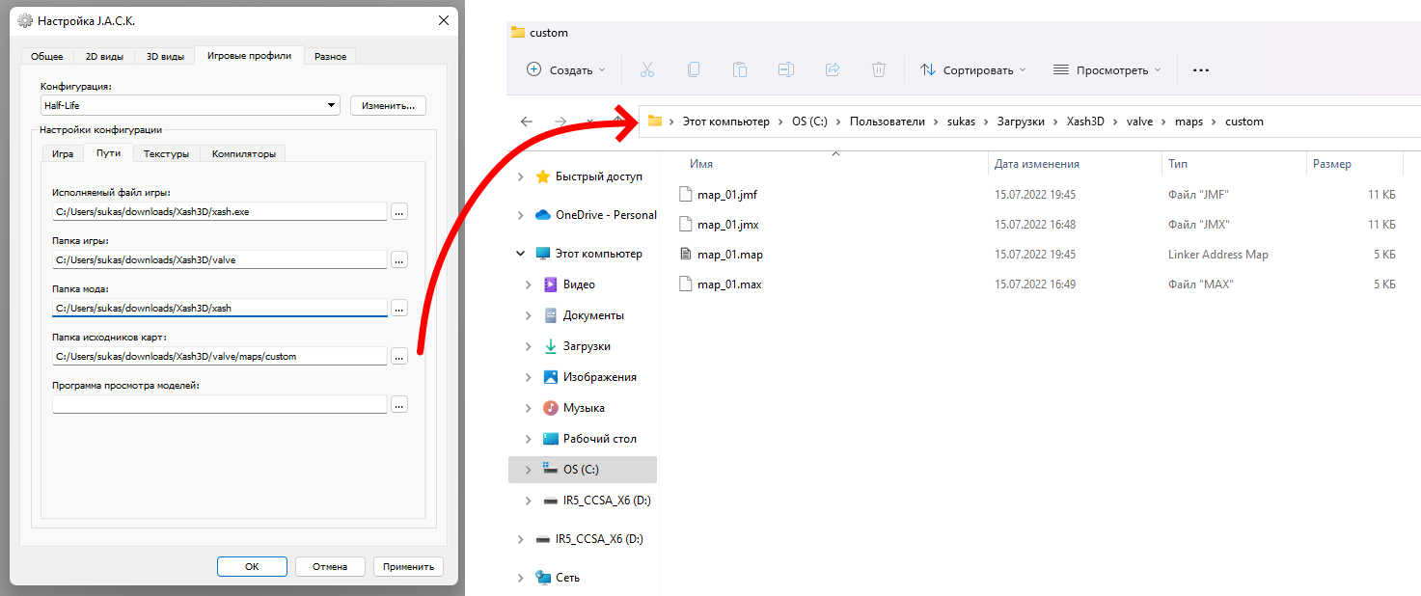Click browse button for Папка исходников карт
The height and width of the screenshot is (596, 1421).
click(x=399, y=356)
